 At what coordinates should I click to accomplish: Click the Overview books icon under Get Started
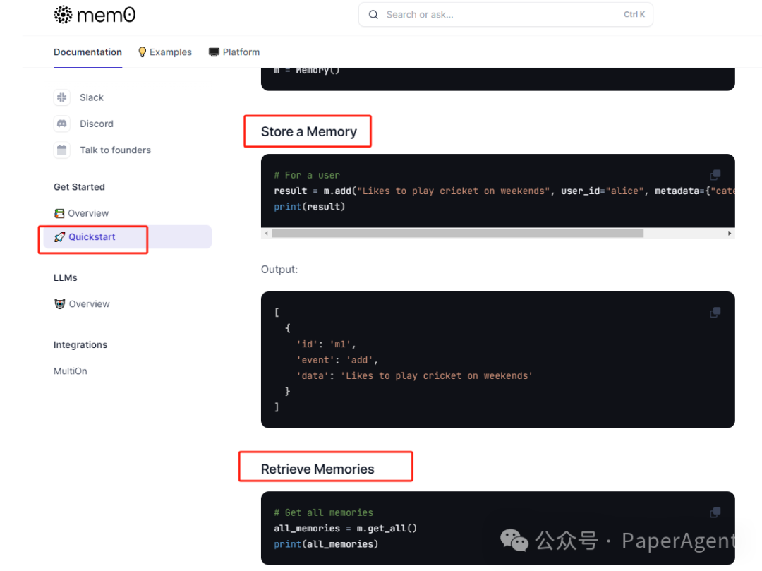click(x=59, y=213)
